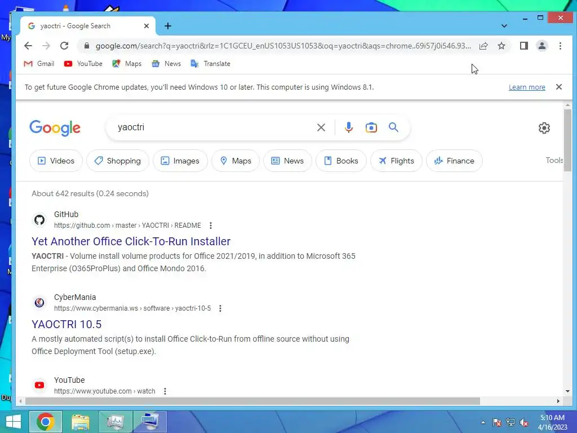Open more options for CyberMania result
The height and width of the screenshot is (433, 577).
point(220,308)
